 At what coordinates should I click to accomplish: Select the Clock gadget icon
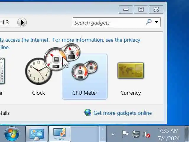[x=38, y=71]
